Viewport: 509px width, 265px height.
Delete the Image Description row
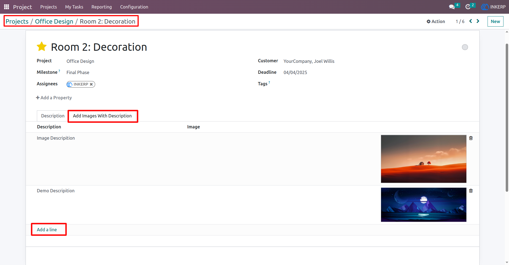(x=471, y=138)
